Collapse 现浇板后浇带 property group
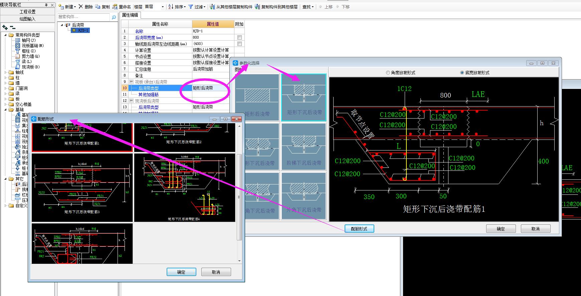The width and height of the screenshot is (581, 296). (x=132, y=101)
